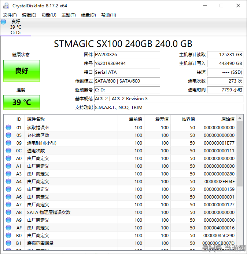Click the blue status orb for row B0
Viewport: 247px width, 254px height.
coord(8,235)
